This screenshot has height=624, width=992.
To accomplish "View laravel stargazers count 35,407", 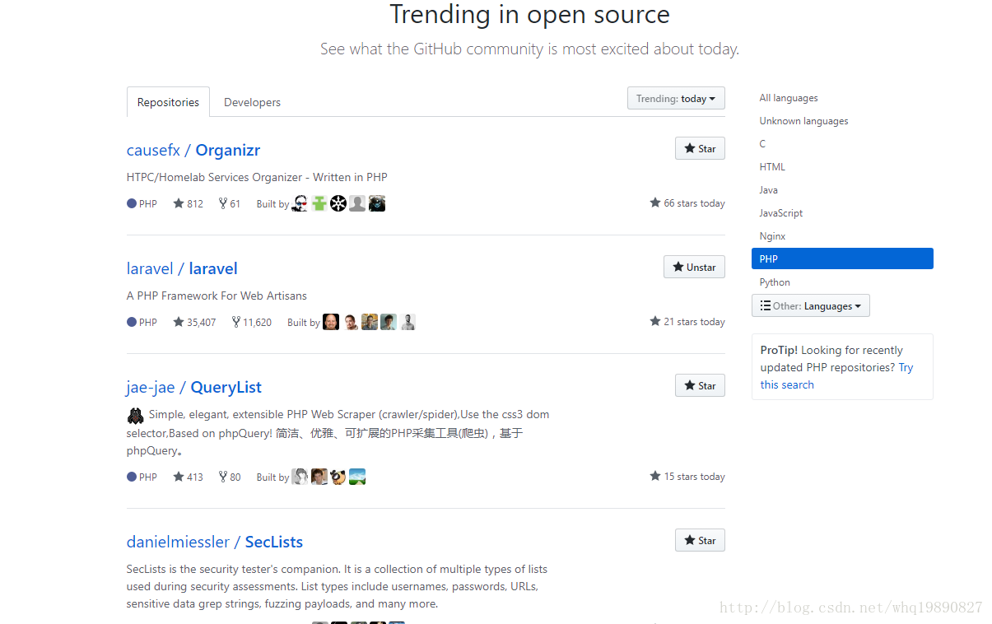I will click(194, 322).
